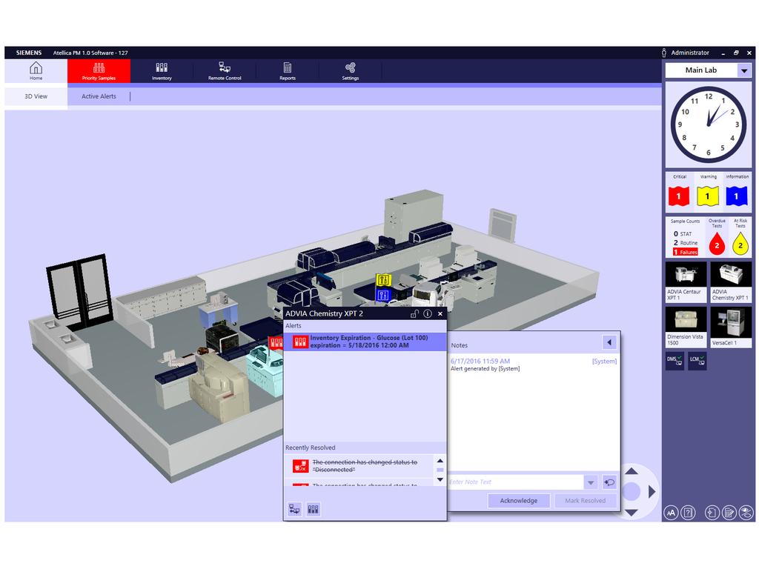Select the Remote Control icon in the navigation bar
759x569 pixels.
[x=224, y=70]
